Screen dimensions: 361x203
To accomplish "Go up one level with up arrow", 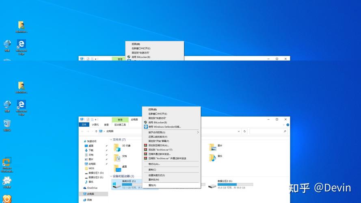I will (x=96, y=131).
